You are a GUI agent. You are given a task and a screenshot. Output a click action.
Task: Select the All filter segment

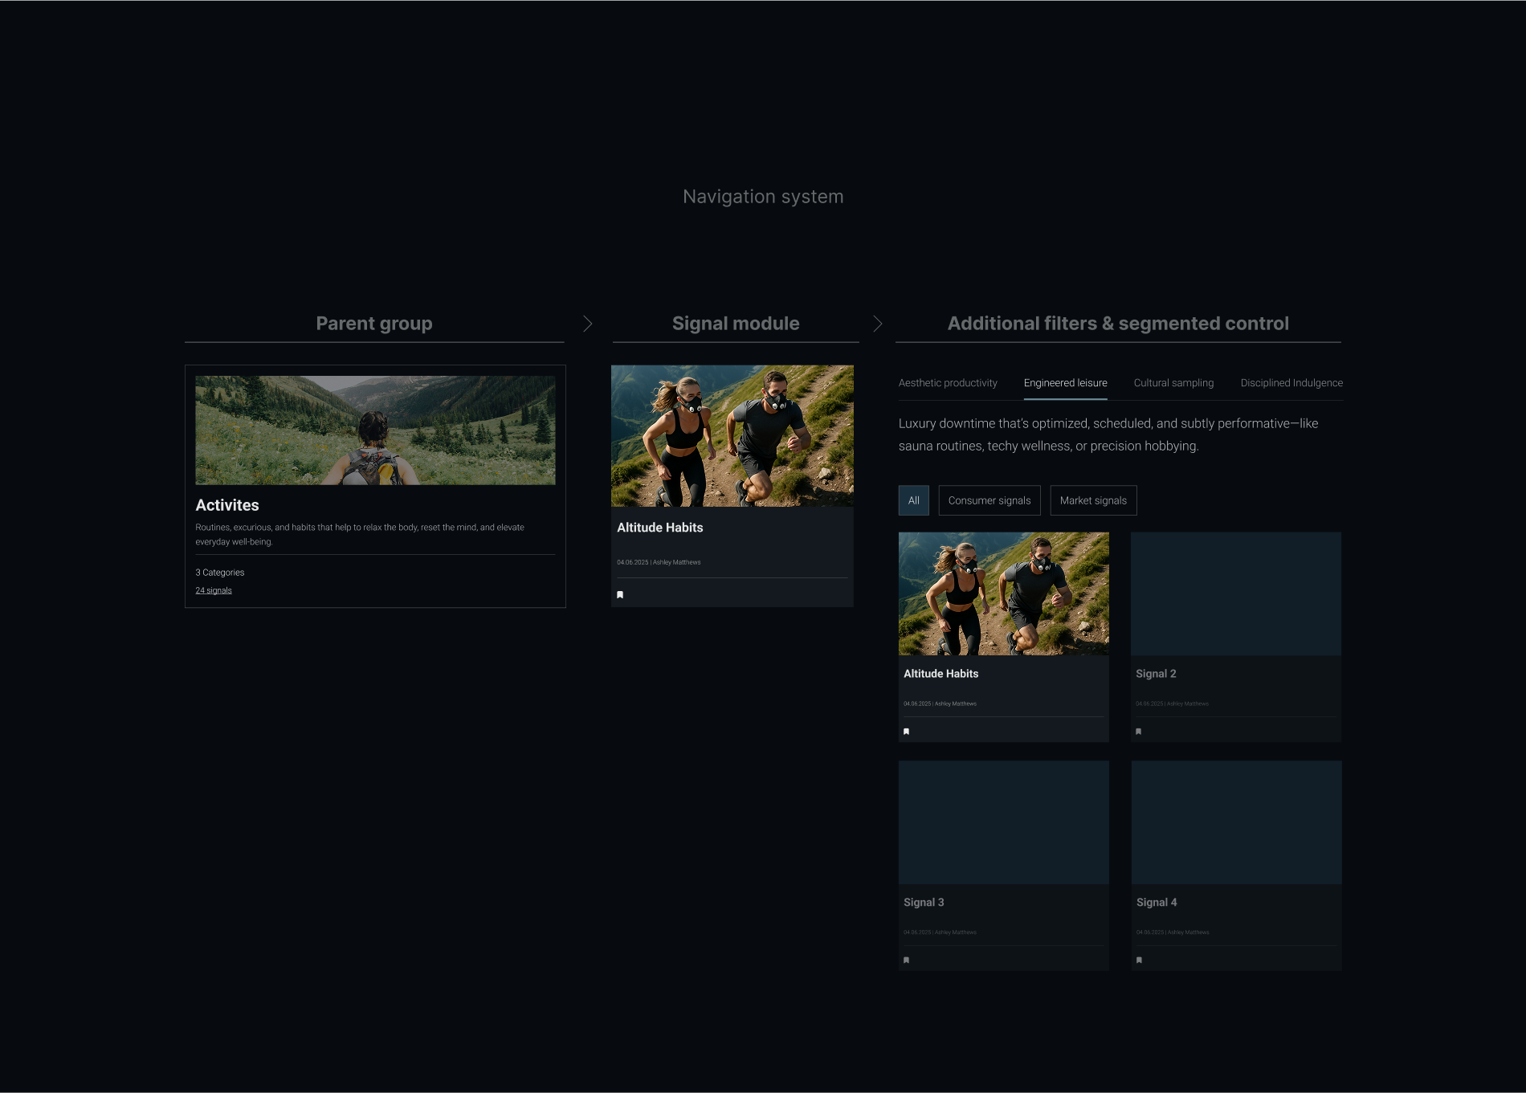[913, 500]
